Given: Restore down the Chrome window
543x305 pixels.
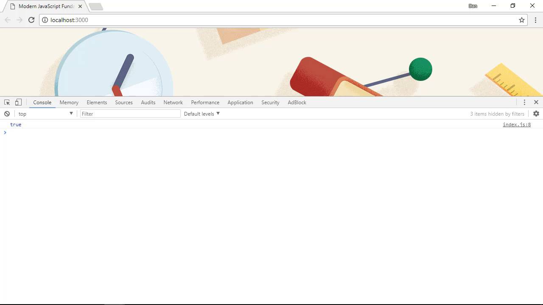Looking at the screenshot, I should [513, 6].
